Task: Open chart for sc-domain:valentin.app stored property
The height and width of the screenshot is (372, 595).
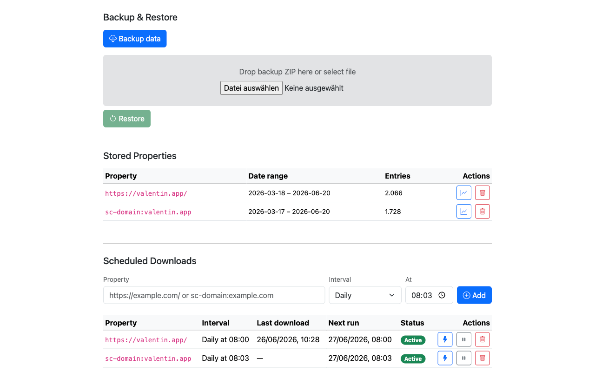Action: pyautogui.click(x=464, y=212)
